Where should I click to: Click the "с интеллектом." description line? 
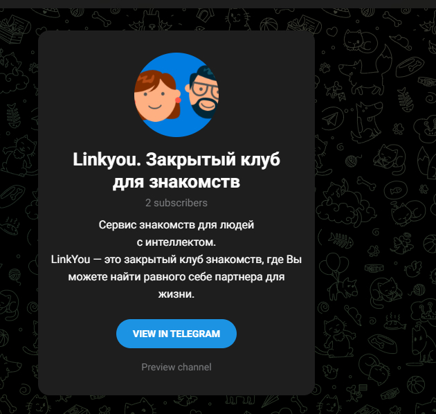pyautogui.click(x=176, y=242)
